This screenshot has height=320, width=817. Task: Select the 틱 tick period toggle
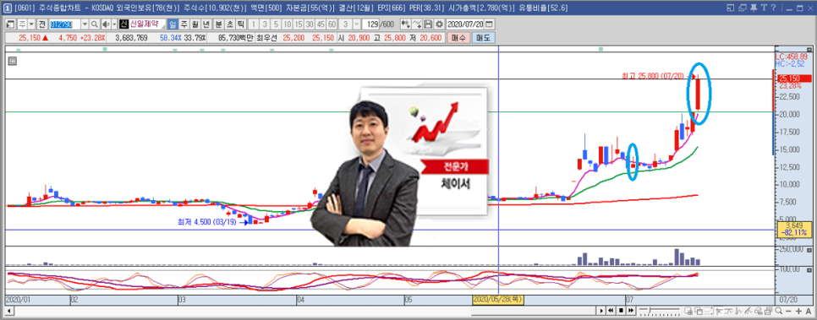coord(241,24)
